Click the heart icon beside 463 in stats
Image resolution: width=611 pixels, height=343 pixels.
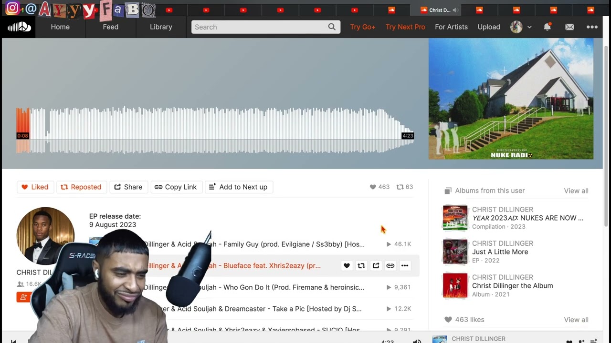pyautogui.click(x=373, y=187)
